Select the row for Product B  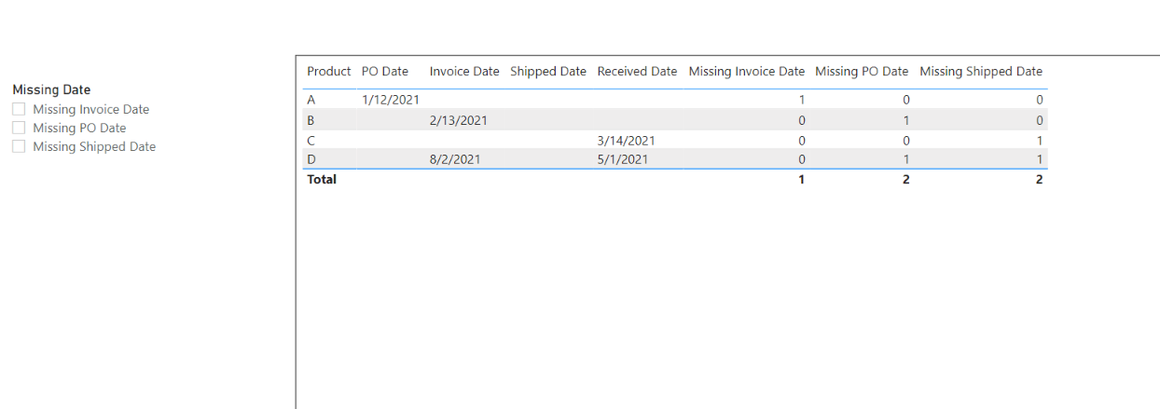pyautogui.click(x=676, y=120)
